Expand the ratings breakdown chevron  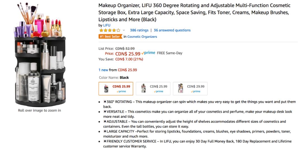click(124, 30)
